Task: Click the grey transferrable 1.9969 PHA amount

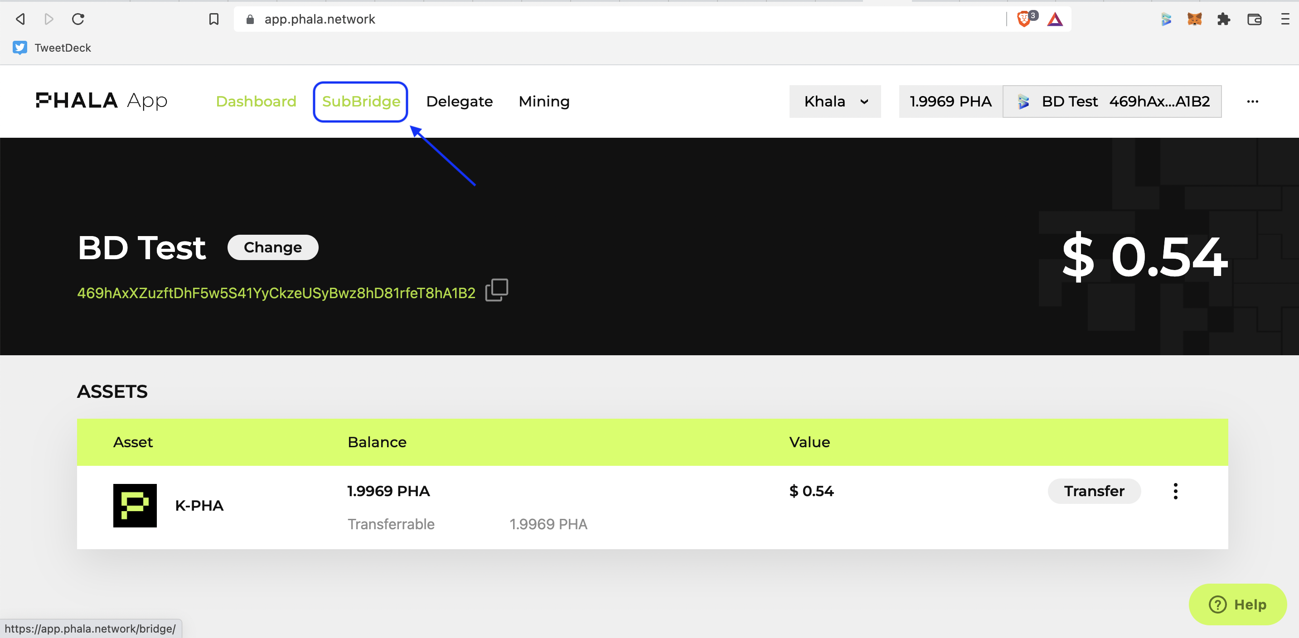Action: coord(548,524)
